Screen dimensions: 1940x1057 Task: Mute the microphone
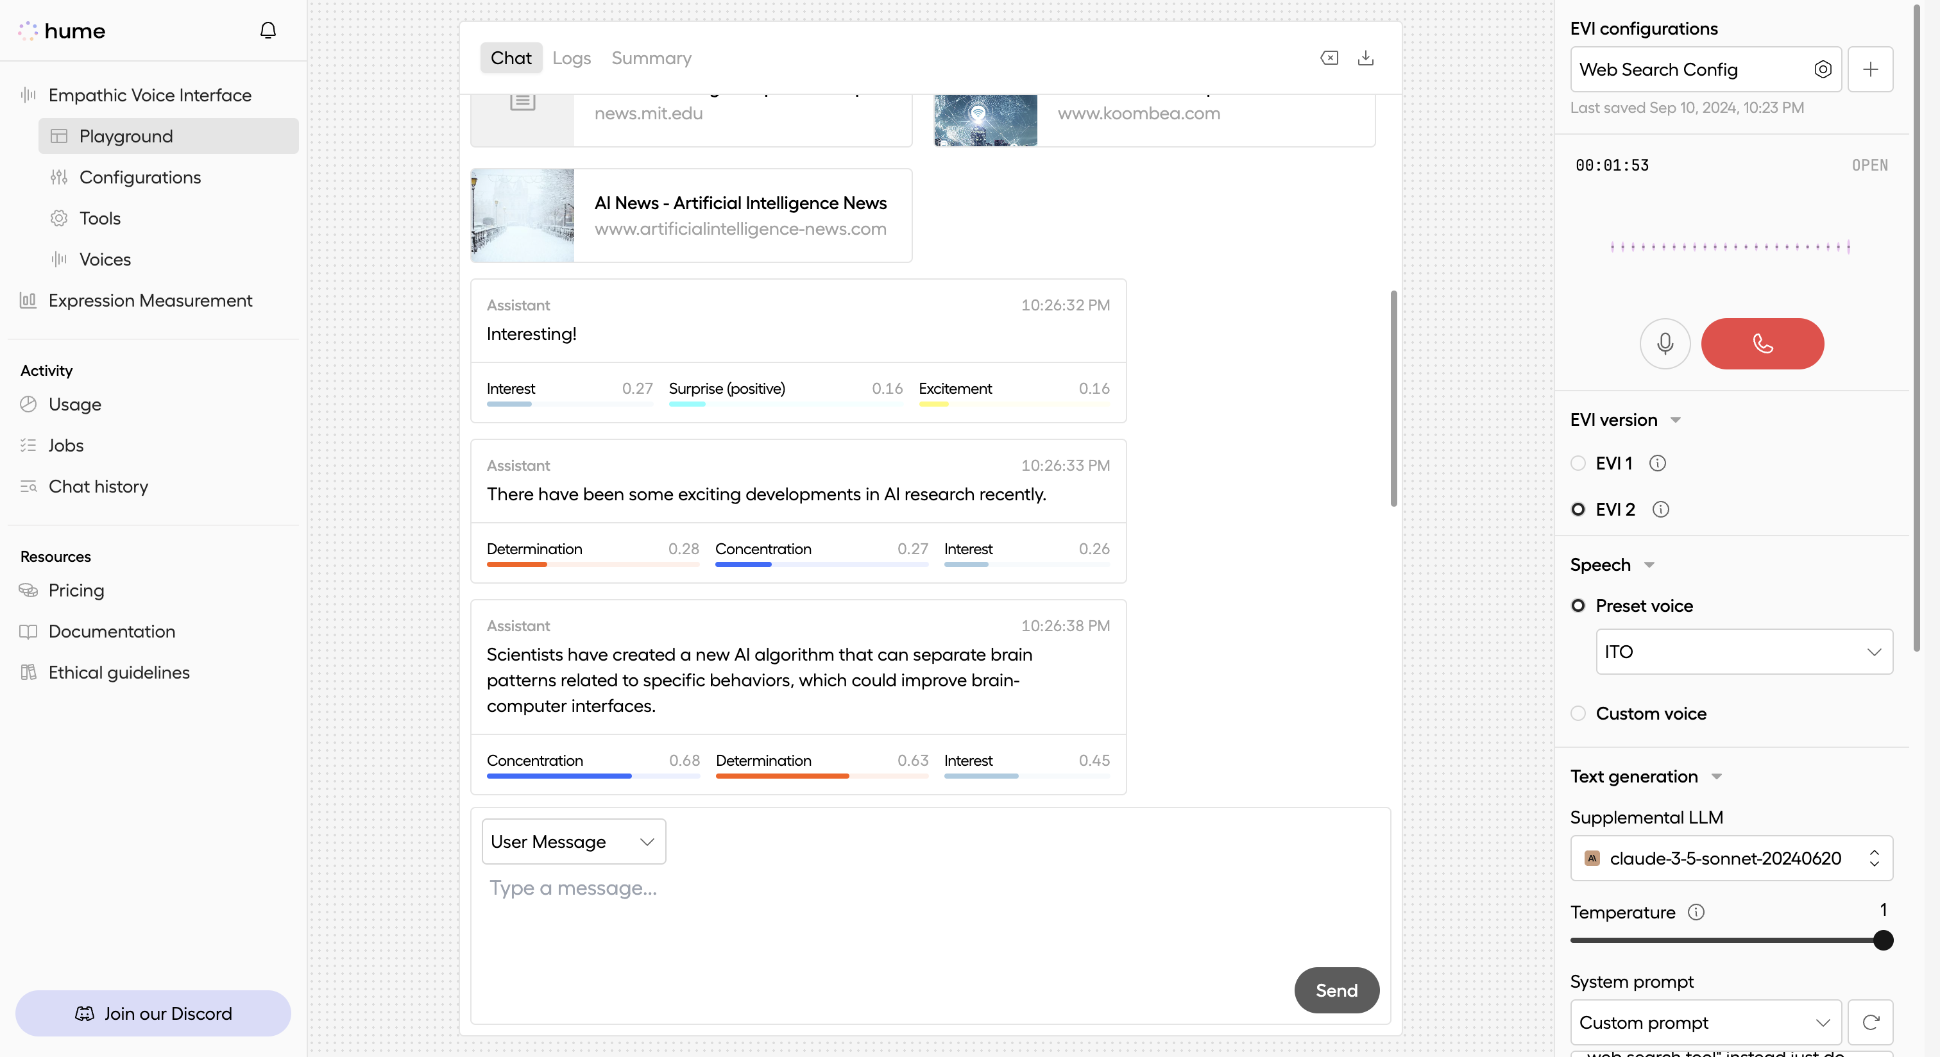[1665, 343]
